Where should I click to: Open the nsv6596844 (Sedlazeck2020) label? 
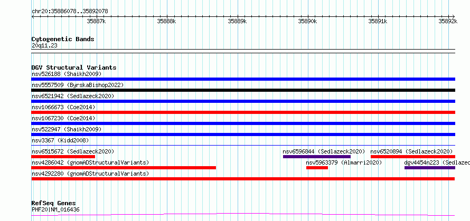coord(324,151)
